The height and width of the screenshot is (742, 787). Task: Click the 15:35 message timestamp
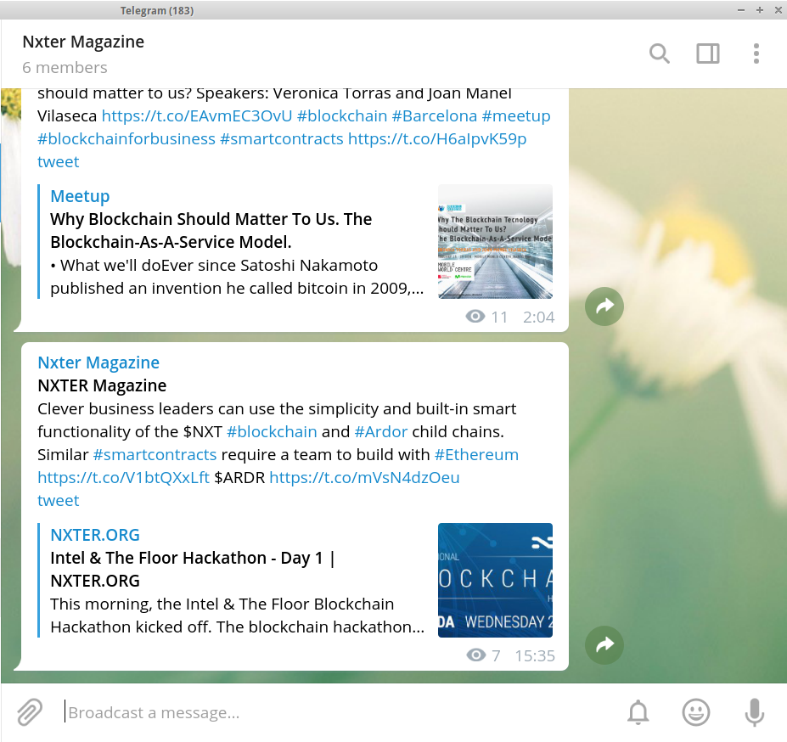[x=535, y=655]
